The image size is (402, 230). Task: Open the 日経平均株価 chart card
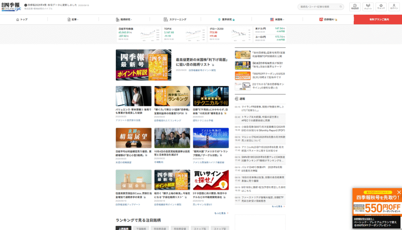(x=139, y=34)
